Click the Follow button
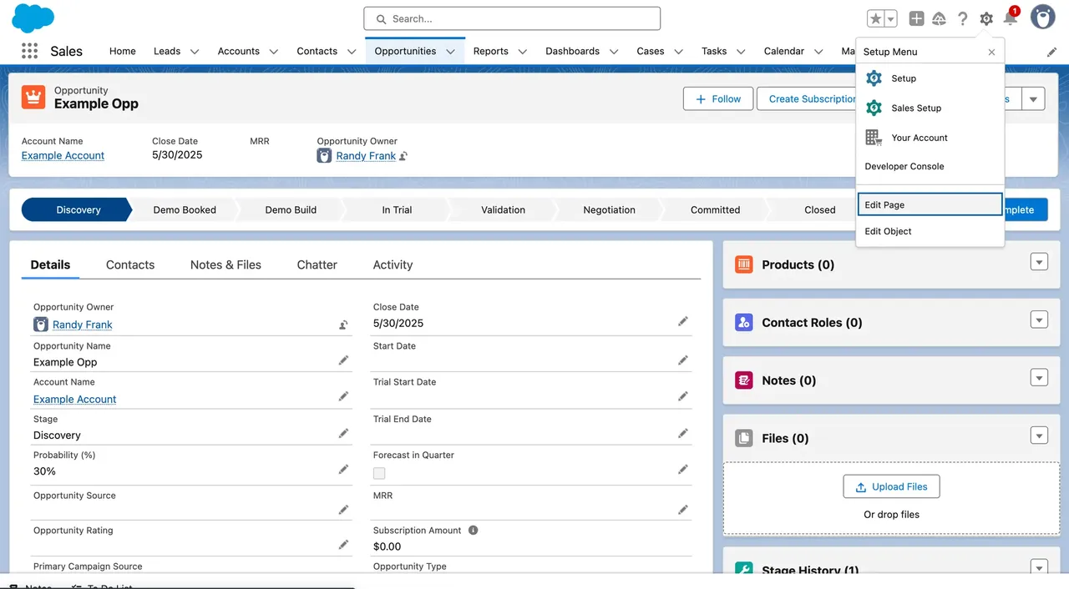Image resolution: width=1069 pixels, height=589 pixels. [x=718, y=98]
